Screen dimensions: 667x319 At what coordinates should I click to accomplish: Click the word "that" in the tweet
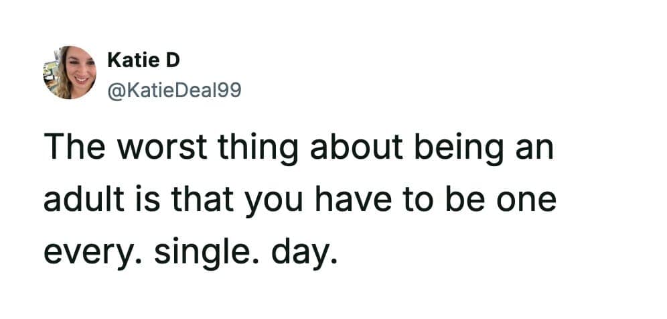coord(212,200)
